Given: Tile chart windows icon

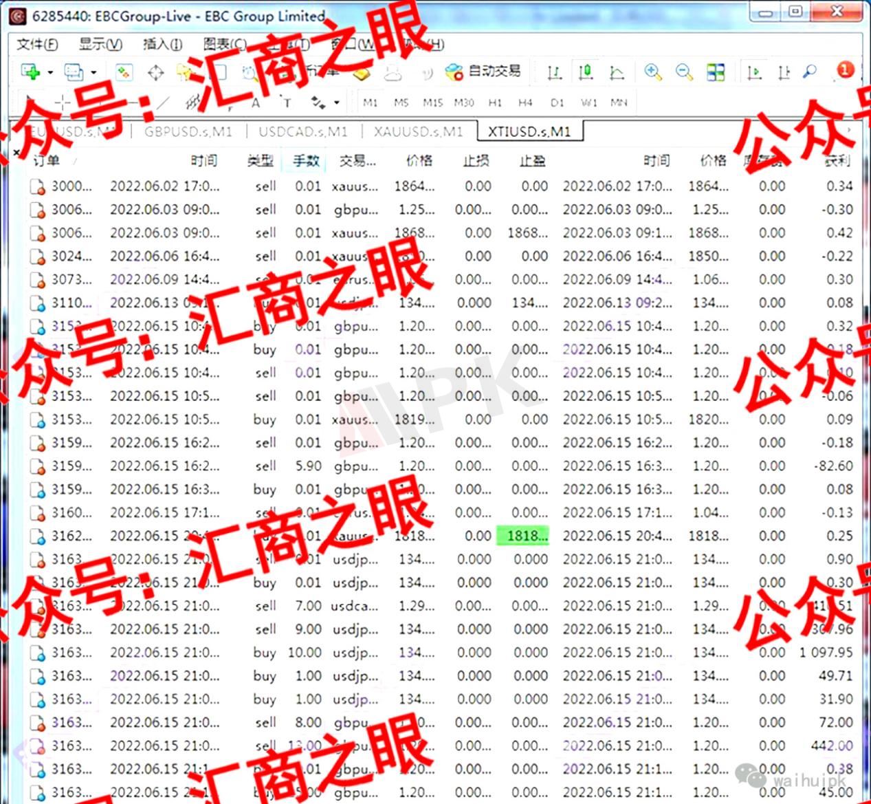Looking at the screenshot, I should pyautogui.click(x=716, y=72).
